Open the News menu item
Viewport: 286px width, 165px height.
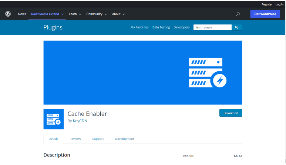coord(22,14)
